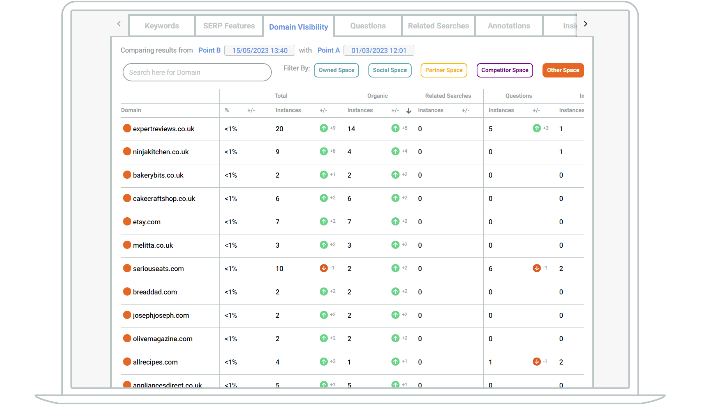Toggle Owned Space filter
The image size is (701, 405).
[336, 70]
